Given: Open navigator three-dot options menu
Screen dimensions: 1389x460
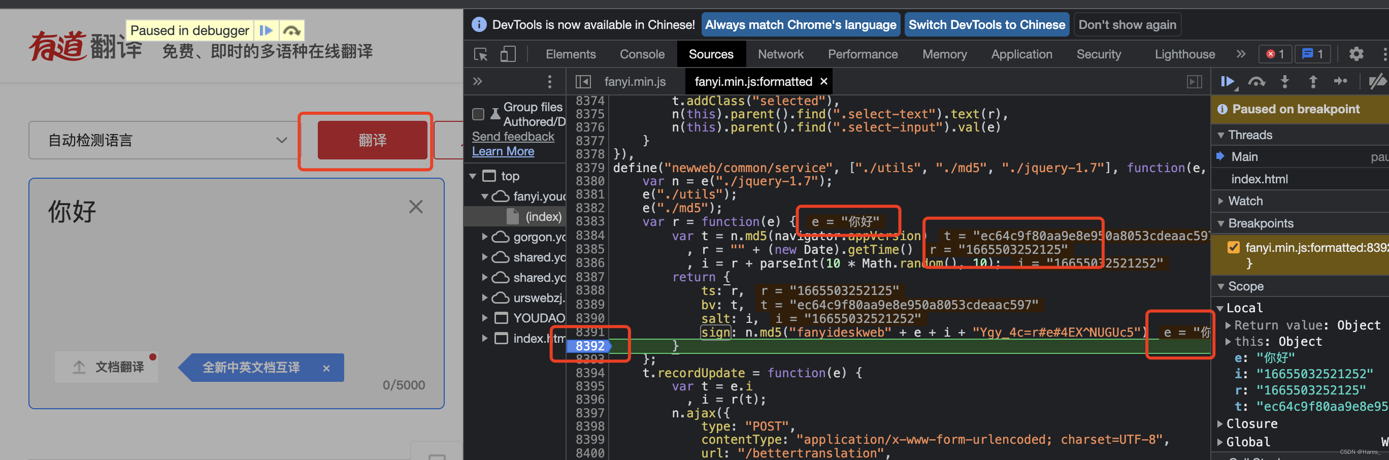Looking at the screenshot, I should click(x=549, y=81).
